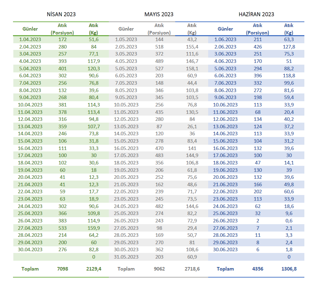The height and width of the screenshot is (286, 317).
Task: Select the 20.04.2023 date cell
Action: [x=30, y=177]
